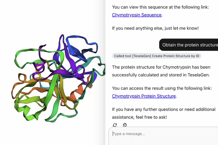The width and height of the screenshot is (218, 145).
Task: Expand the 'Called tool [TeselaGen] Create Protein Structure by ID' badge
Action: (x=156, y=56)
